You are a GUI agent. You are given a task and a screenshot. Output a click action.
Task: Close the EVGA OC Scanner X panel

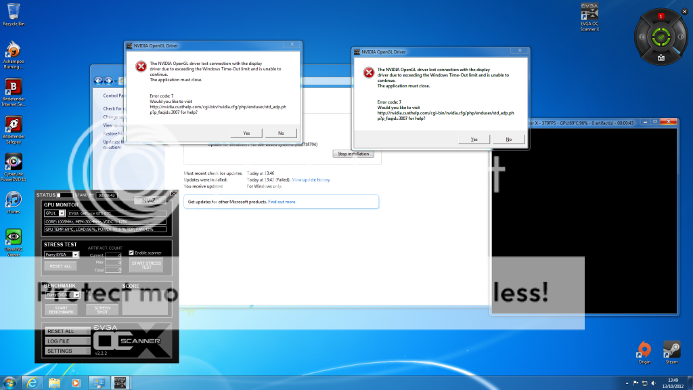point(173,194)
